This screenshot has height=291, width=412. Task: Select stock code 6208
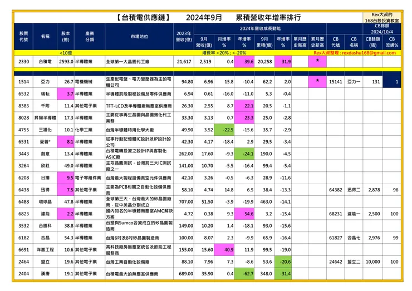pos(23,178)
